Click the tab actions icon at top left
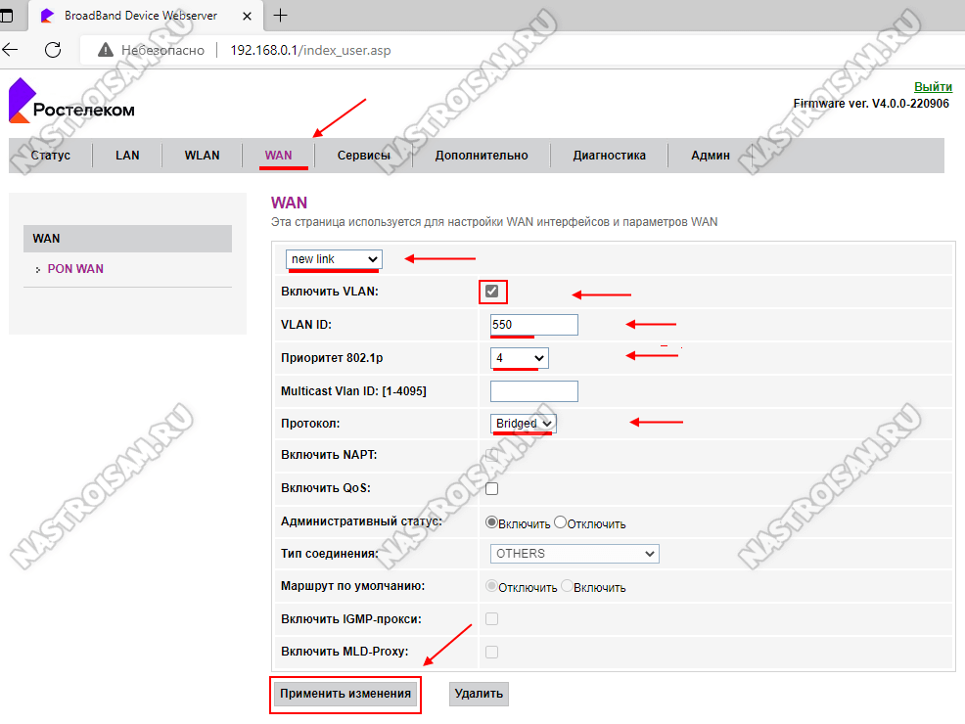 pos(8,15)
